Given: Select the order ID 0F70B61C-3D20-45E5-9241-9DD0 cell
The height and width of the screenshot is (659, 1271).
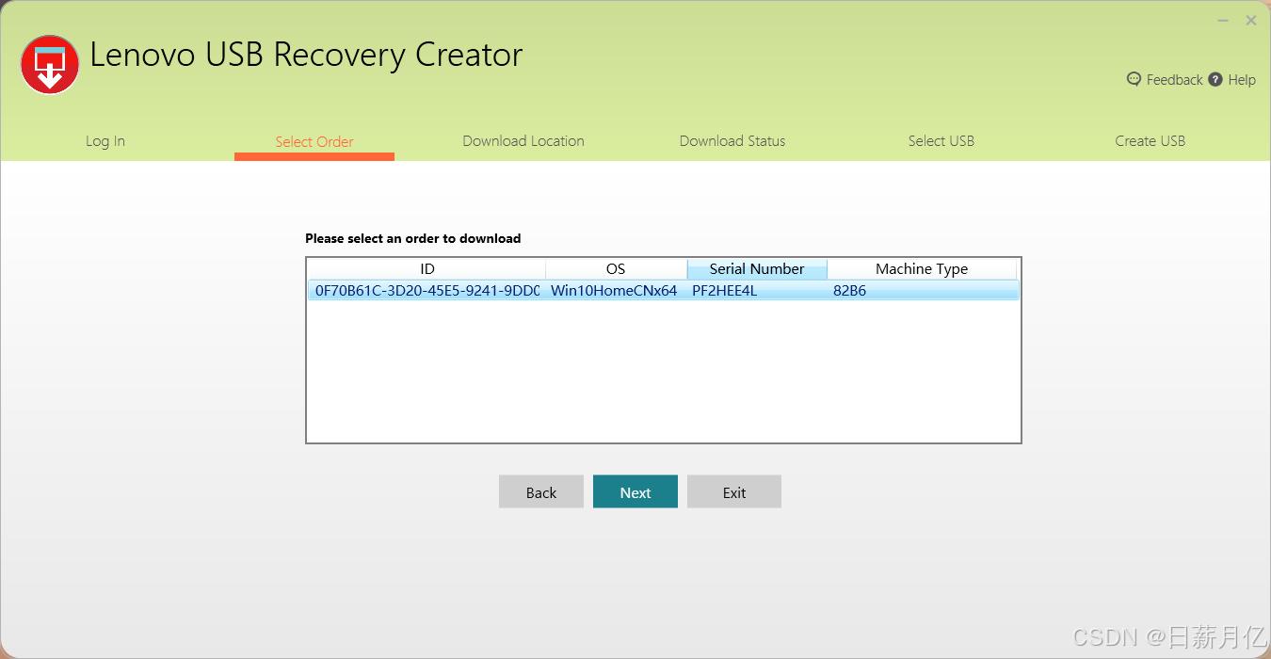Looking at the screenshot, I should 426,291.
